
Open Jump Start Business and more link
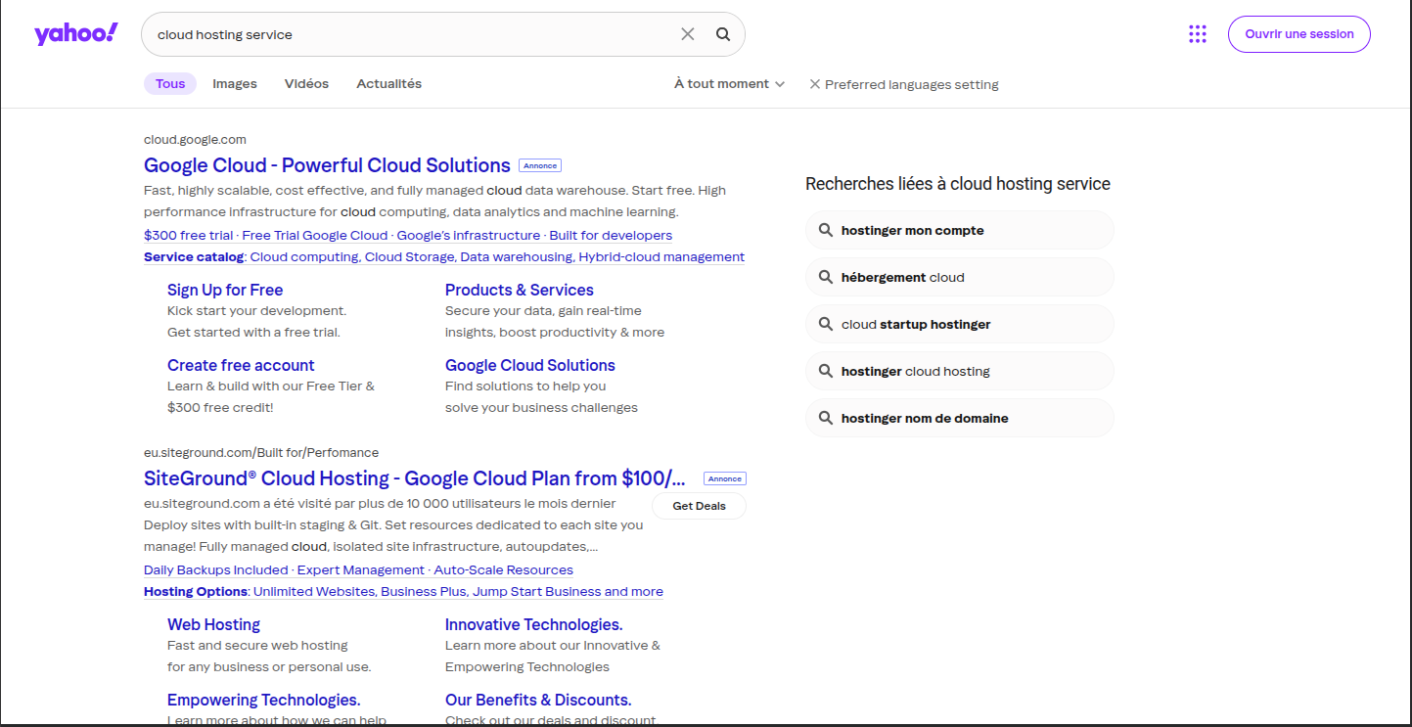(569, 591)
